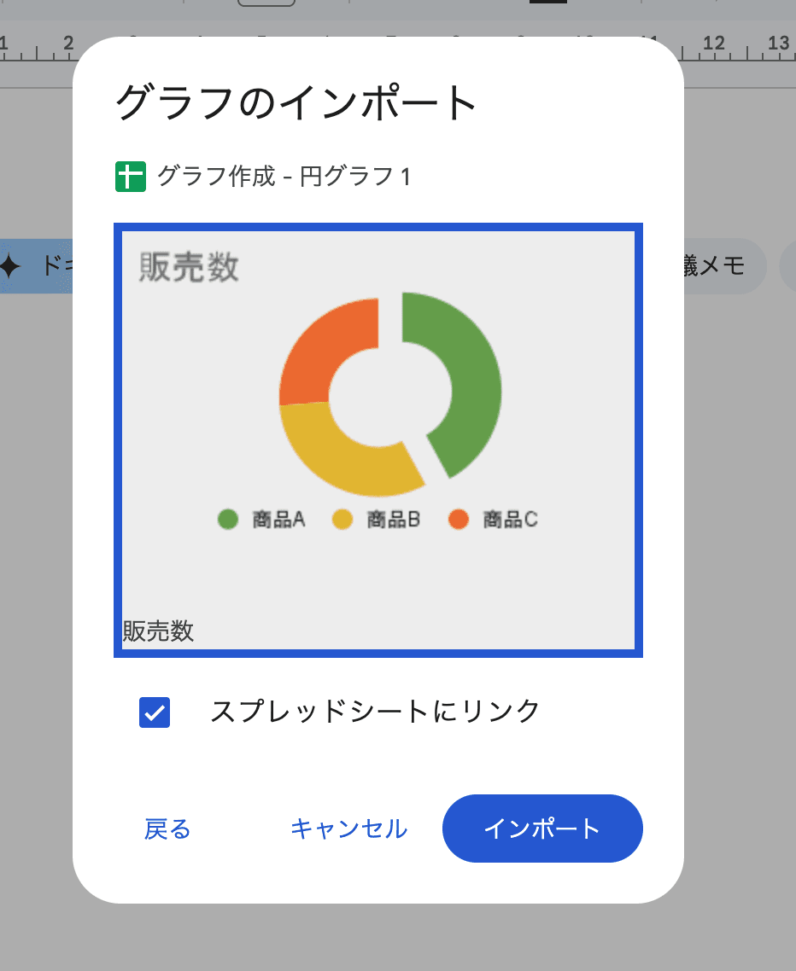Click the green Google Sheets icon

click(132, 176)
